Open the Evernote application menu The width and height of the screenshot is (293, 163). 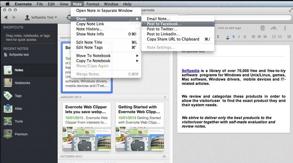pos(23,4)
